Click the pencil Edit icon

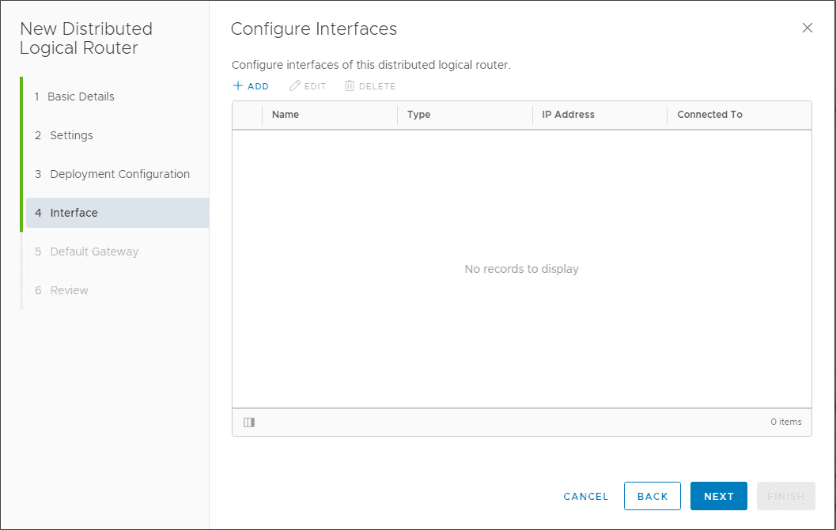pyautogui.click(x=307, y=85)
